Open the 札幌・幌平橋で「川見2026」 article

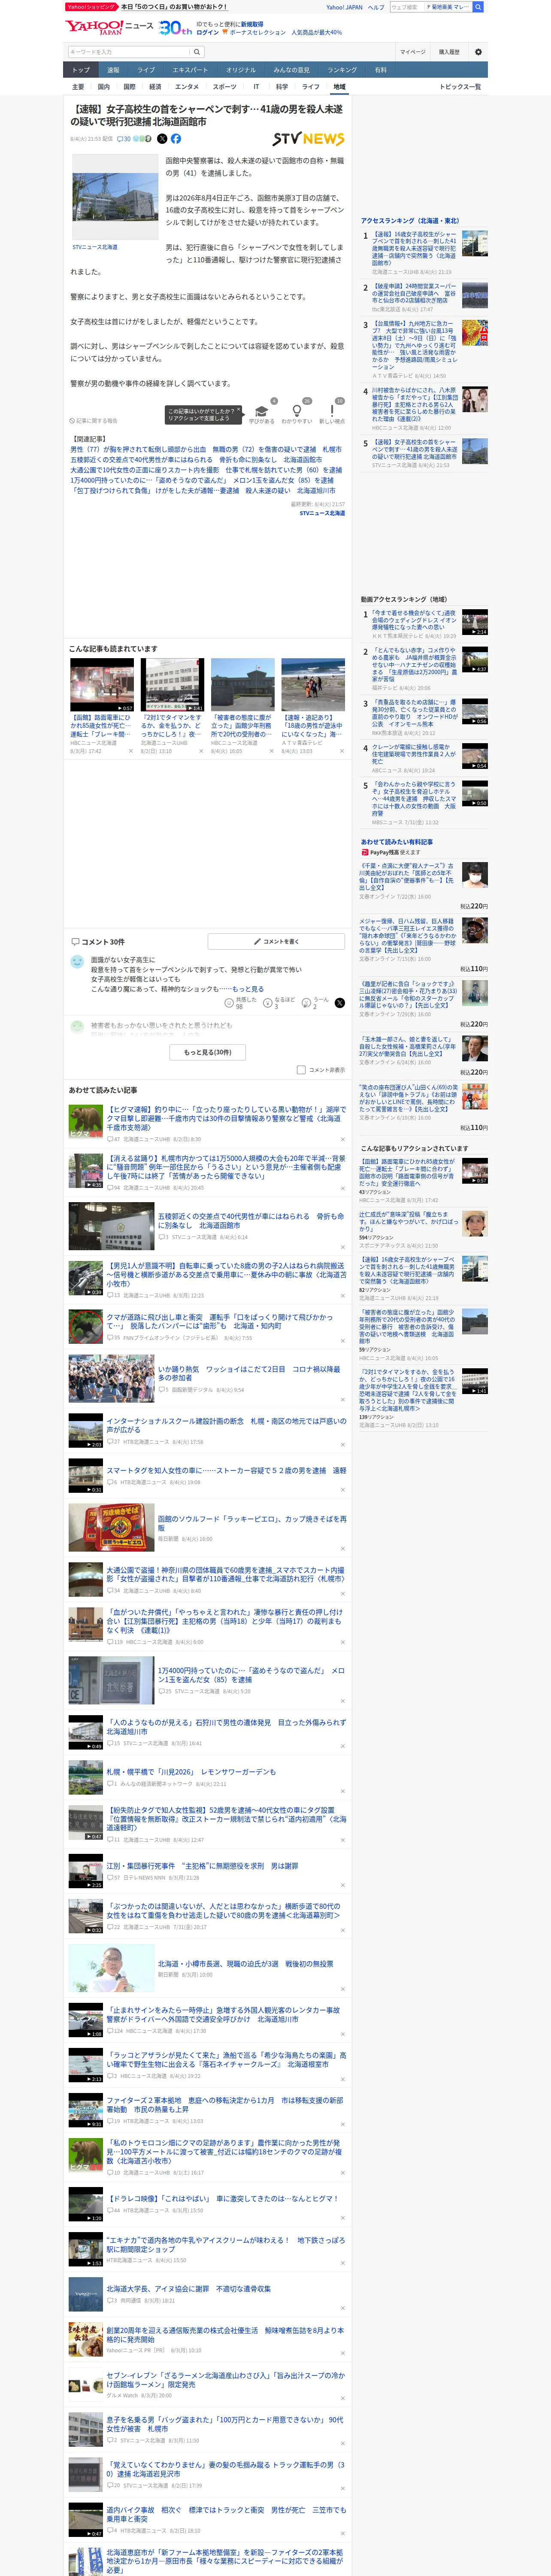click(x=191, y=1771)
